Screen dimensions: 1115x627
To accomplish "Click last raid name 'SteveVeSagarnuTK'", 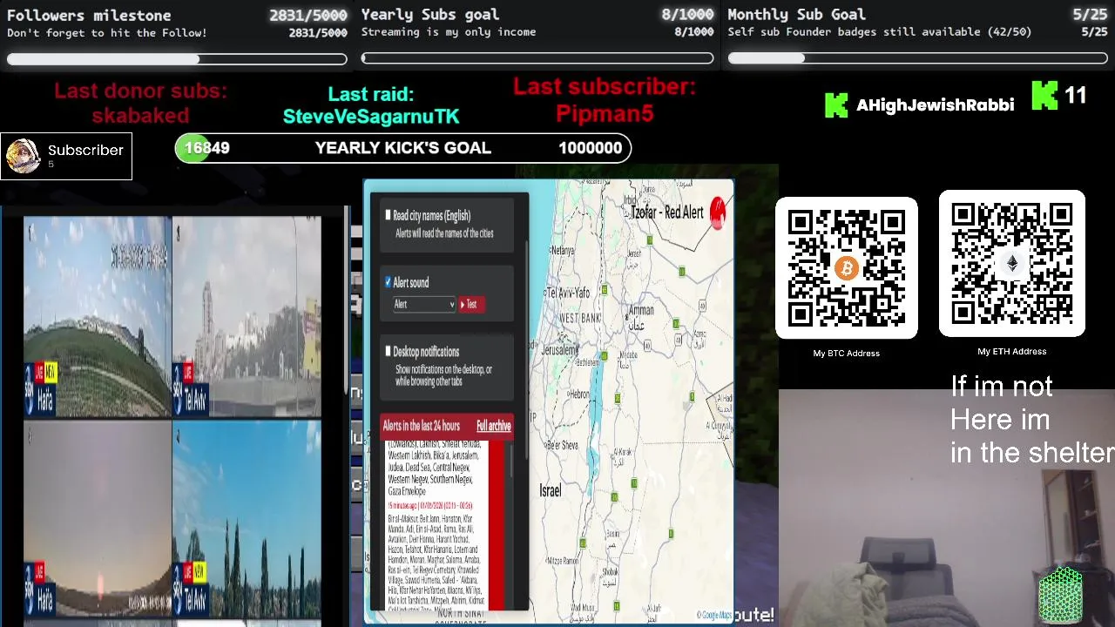I will click(x=371, y=116).
